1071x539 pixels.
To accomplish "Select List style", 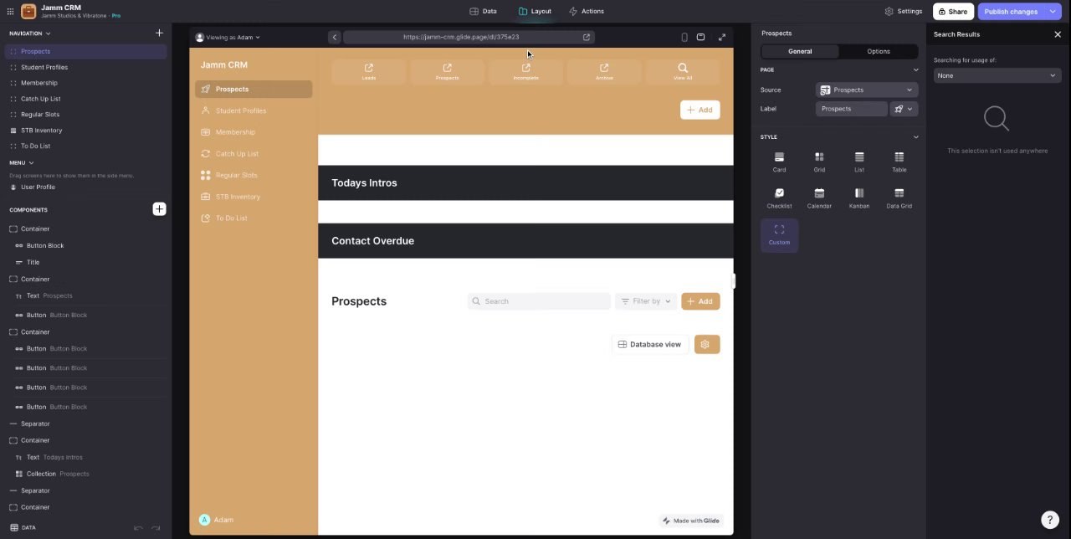I will (x=859, y=162).
